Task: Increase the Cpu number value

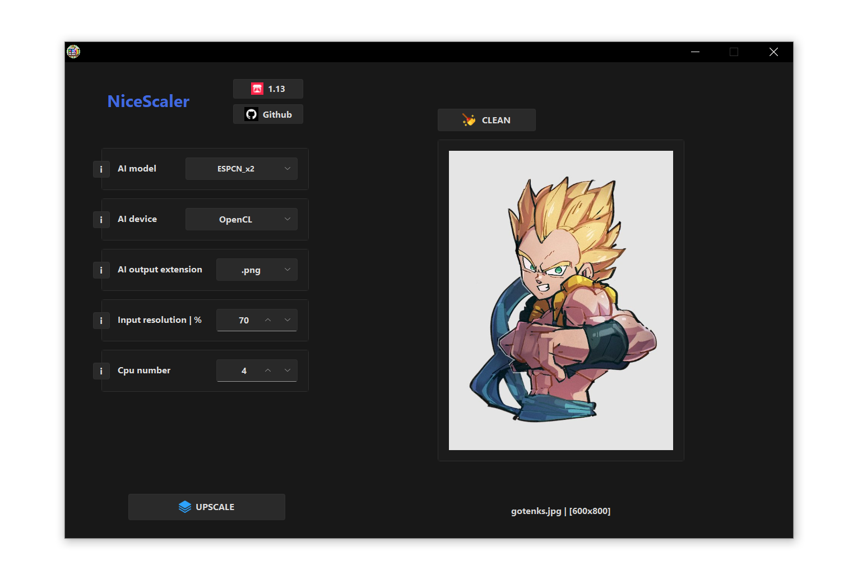Action: point(268,371)
